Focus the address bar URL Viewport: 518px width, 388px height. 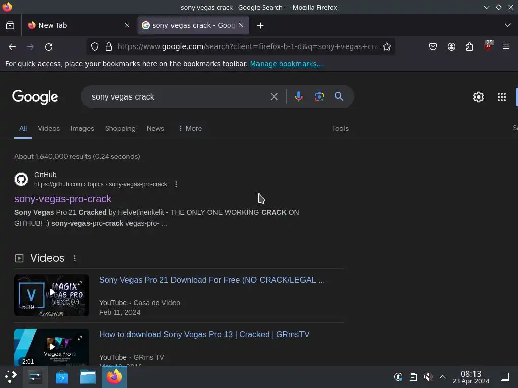click(x=248, y=46)
